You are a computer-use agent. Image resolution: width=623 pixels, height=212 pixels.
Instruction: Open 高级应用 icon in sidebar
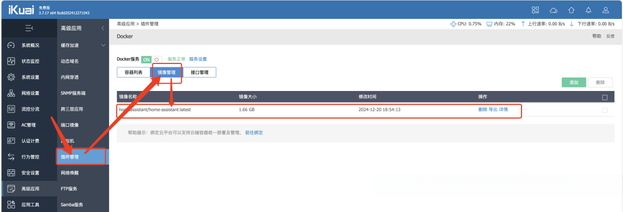(11, 188)
